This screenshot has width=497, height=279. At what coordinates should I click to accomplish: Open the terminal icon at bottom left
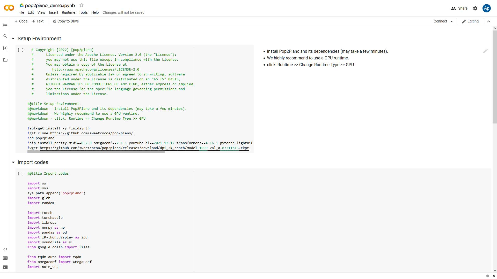coord(5,267)
